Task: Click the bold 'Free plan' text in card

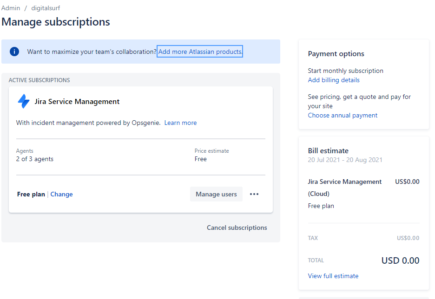Action: tap(31, 194)
